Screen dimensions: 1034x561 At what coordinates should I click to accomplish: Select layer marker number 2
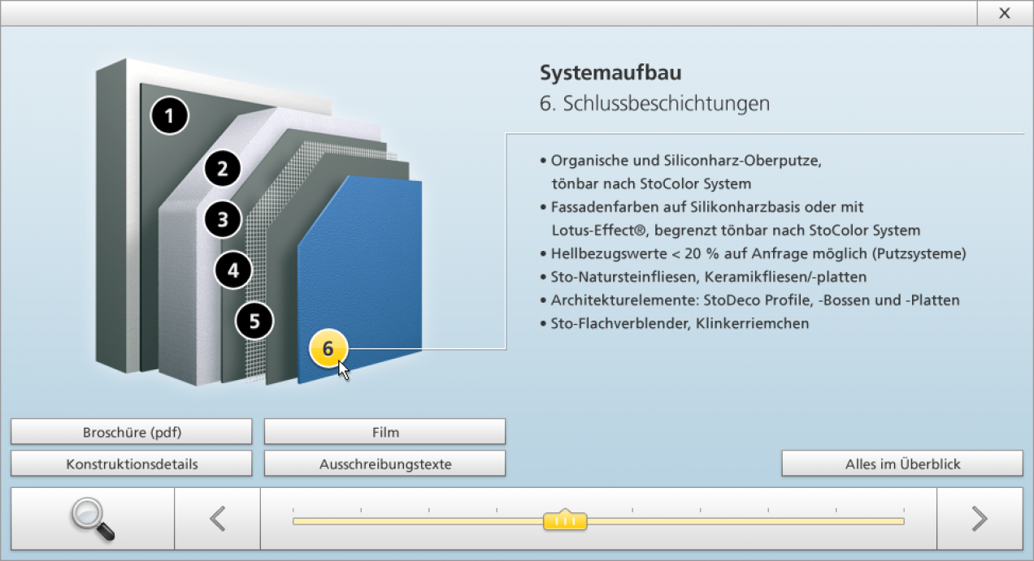pyautogui.click(x=222, y=169)
